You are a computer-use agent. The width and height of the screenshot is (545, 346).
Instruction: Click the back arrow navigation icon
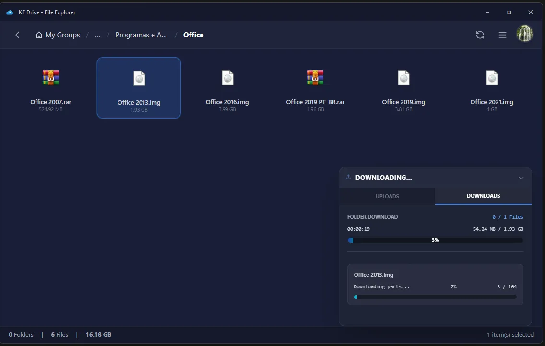point(18,35)
